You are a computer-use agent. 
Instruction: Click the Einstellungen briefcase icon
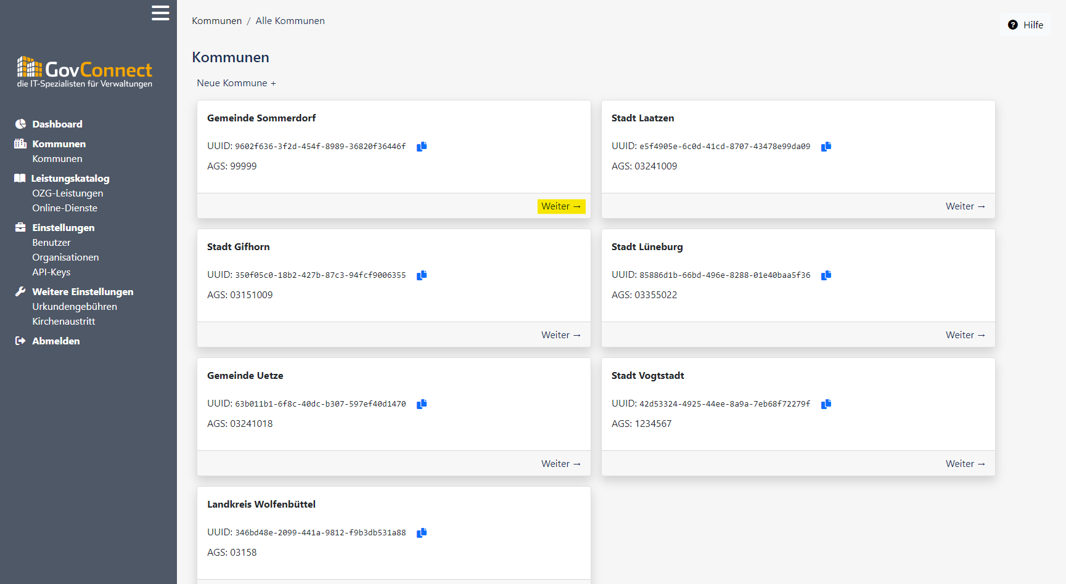20,227
